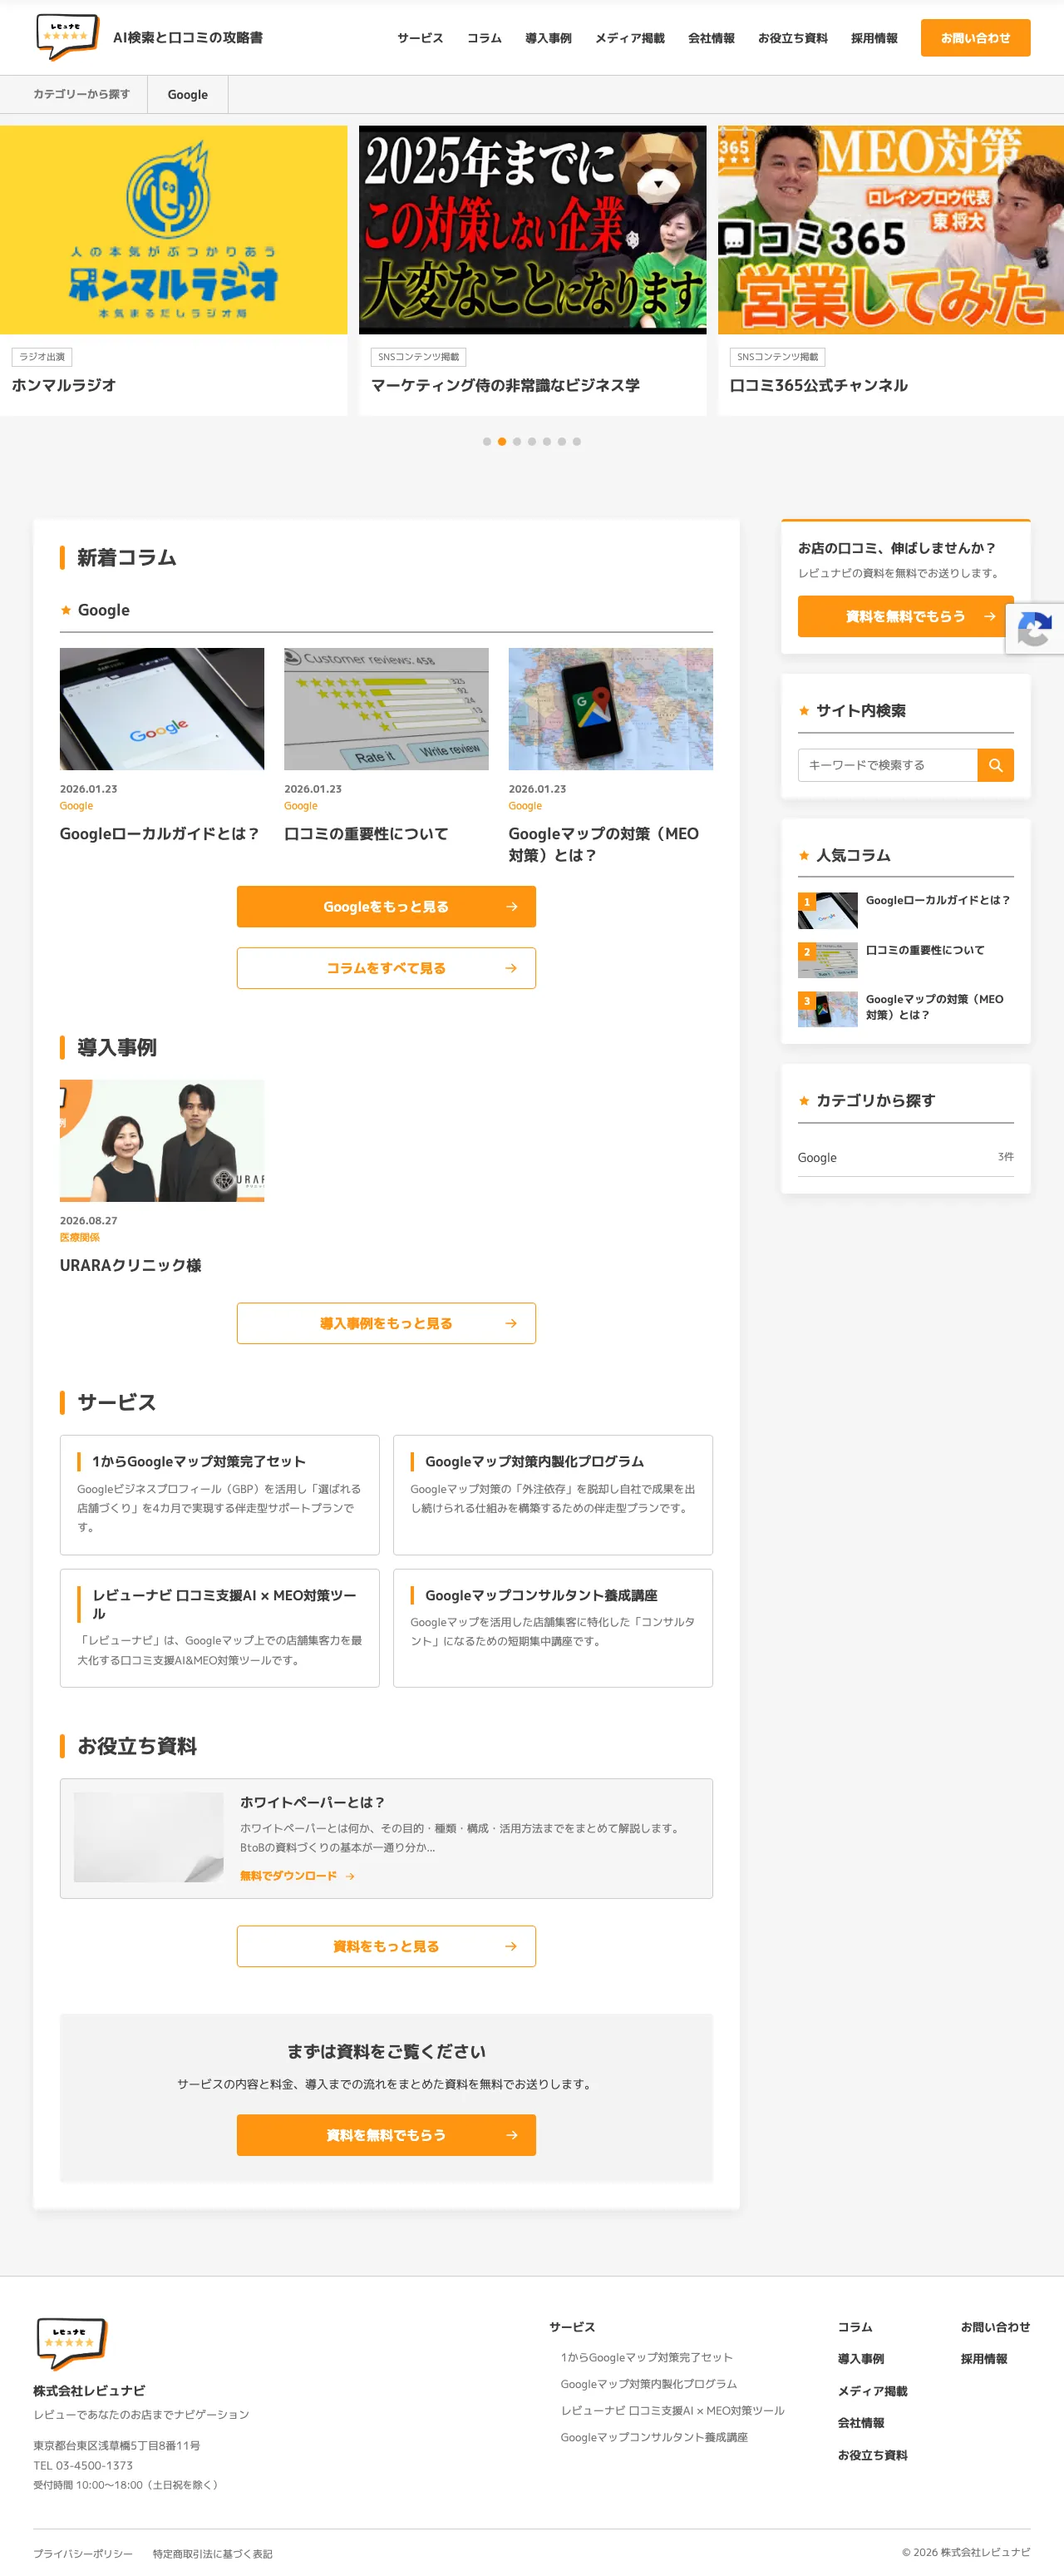The width and height of the screenshot is (1064, 2576).
Task: Open popular column ranked 1 thumbnail
Action: tap(827, 910)
